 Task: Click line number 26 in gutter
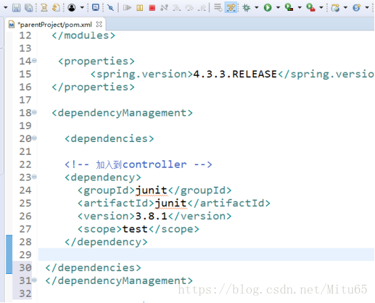(25, 216)
